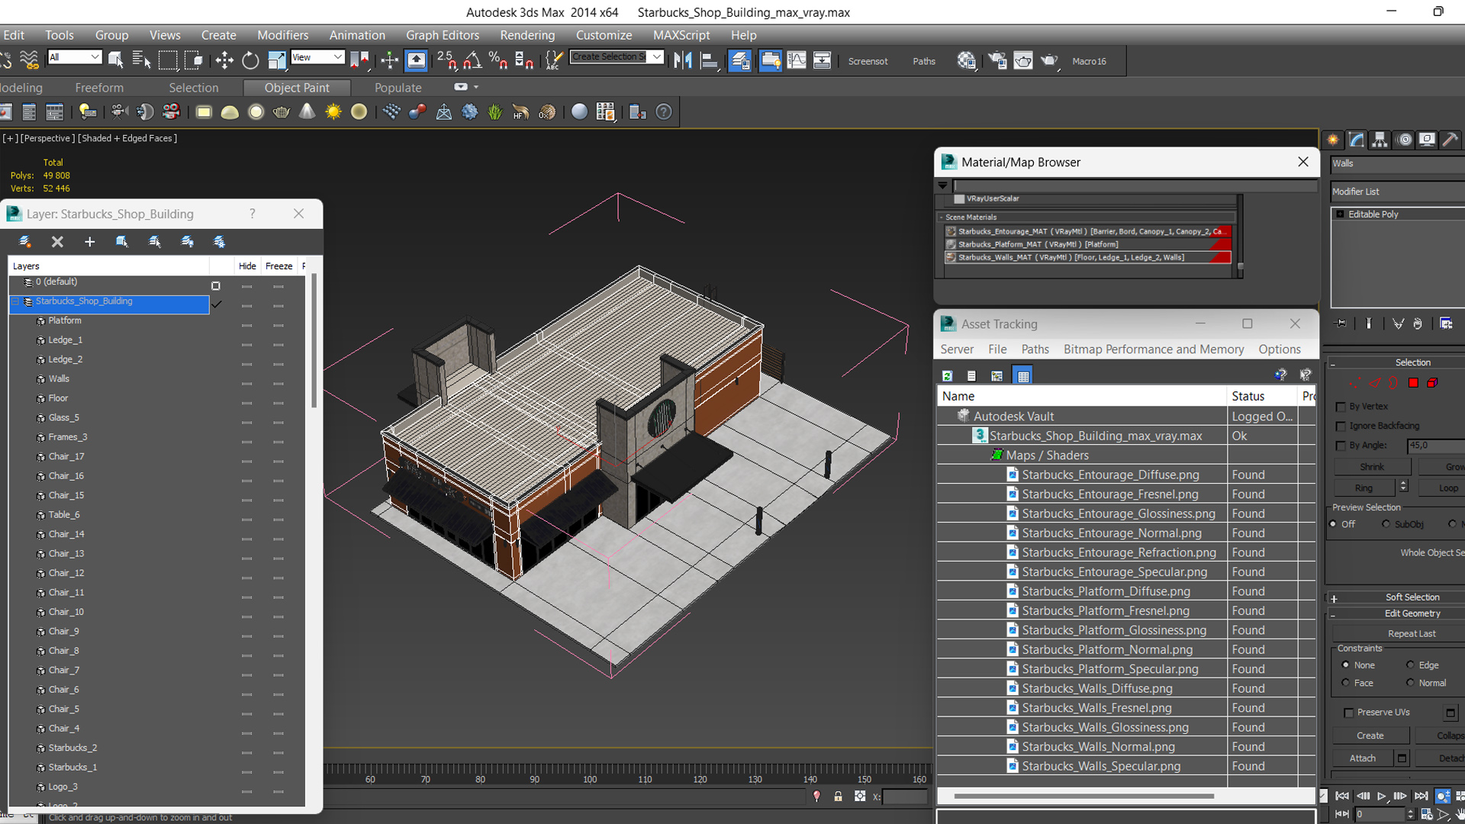Click the cone primitive icon in the ribbon
Image resolution: width=1465 pixels, height=824 pixels.
[307, 112]
